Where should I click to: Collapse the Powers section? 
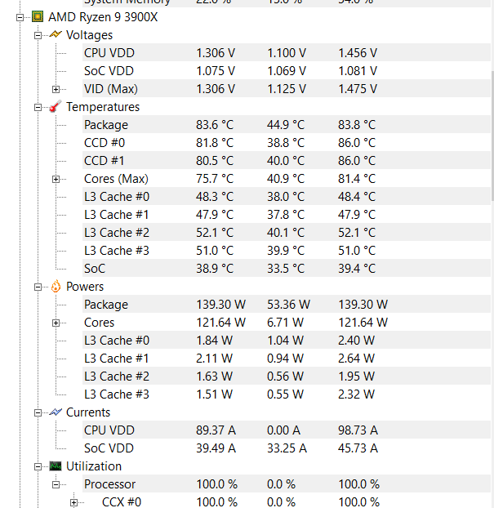coord(38,287)
